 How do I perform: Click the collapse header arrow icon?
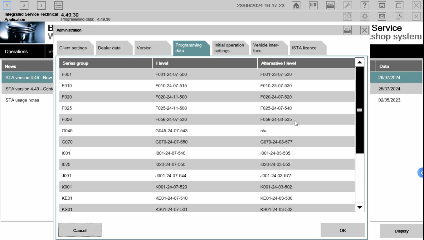click(382, 5)
